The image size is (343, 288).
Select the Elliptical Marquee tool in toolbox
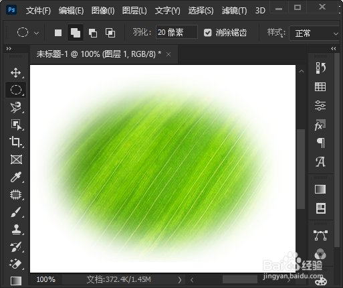tap(16, 90)
